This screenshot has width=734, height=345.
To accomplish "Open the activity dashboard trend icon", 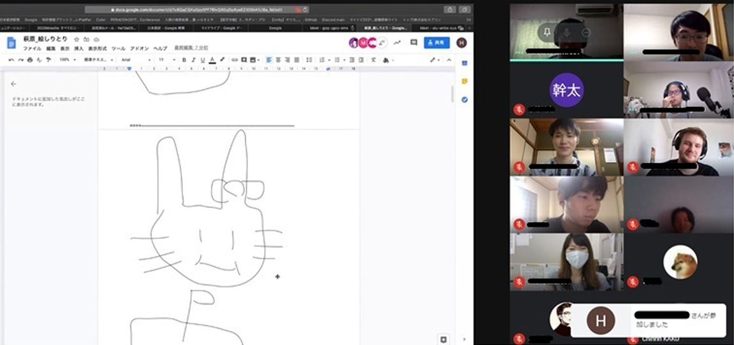I will (397, 43).
